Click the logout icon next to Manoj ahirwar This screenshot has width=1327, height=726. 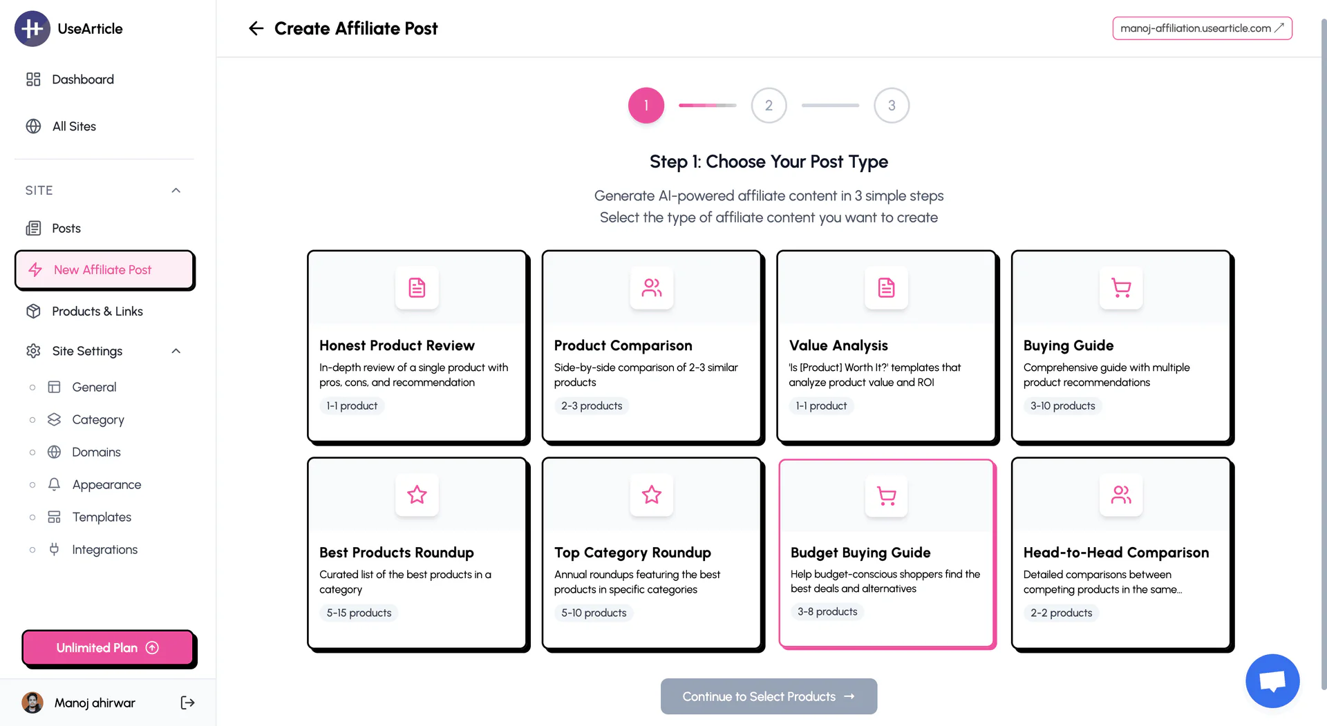187,703
